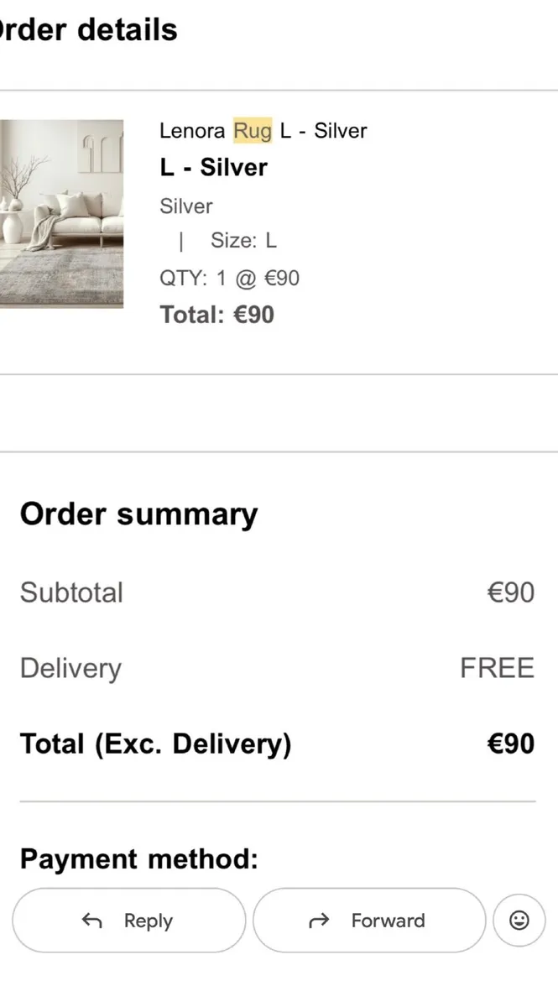Click the Subtotal €90 amount
558x1007 pixels.
click(510, 592)
